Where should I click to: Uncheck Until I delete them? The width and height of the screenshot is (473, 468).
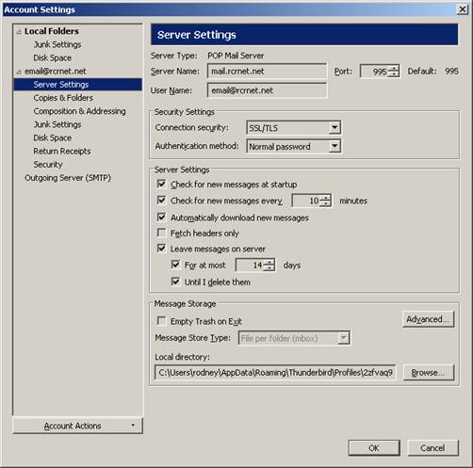pos(175,282)
